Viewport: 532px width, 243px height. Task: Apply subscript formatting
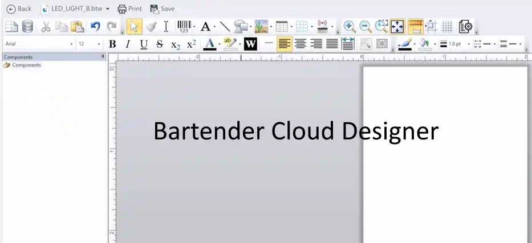176,44
